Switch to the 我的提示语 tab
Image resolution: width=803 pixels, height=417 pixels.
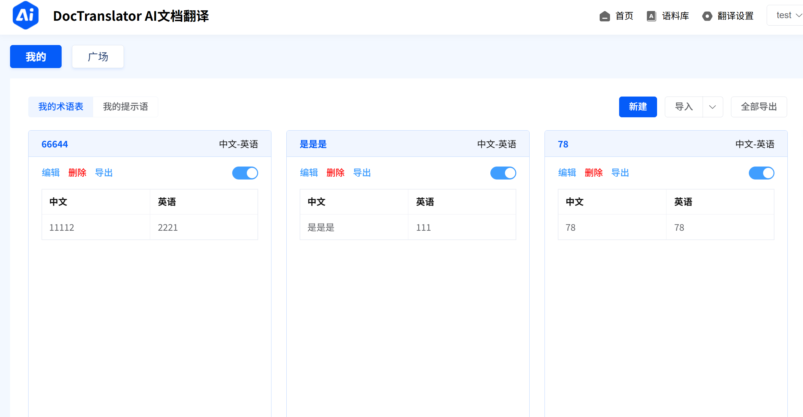point(125,107)
